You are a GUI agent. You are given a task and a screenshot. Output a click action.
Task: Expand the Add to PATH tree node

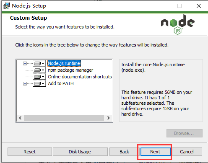25,83
